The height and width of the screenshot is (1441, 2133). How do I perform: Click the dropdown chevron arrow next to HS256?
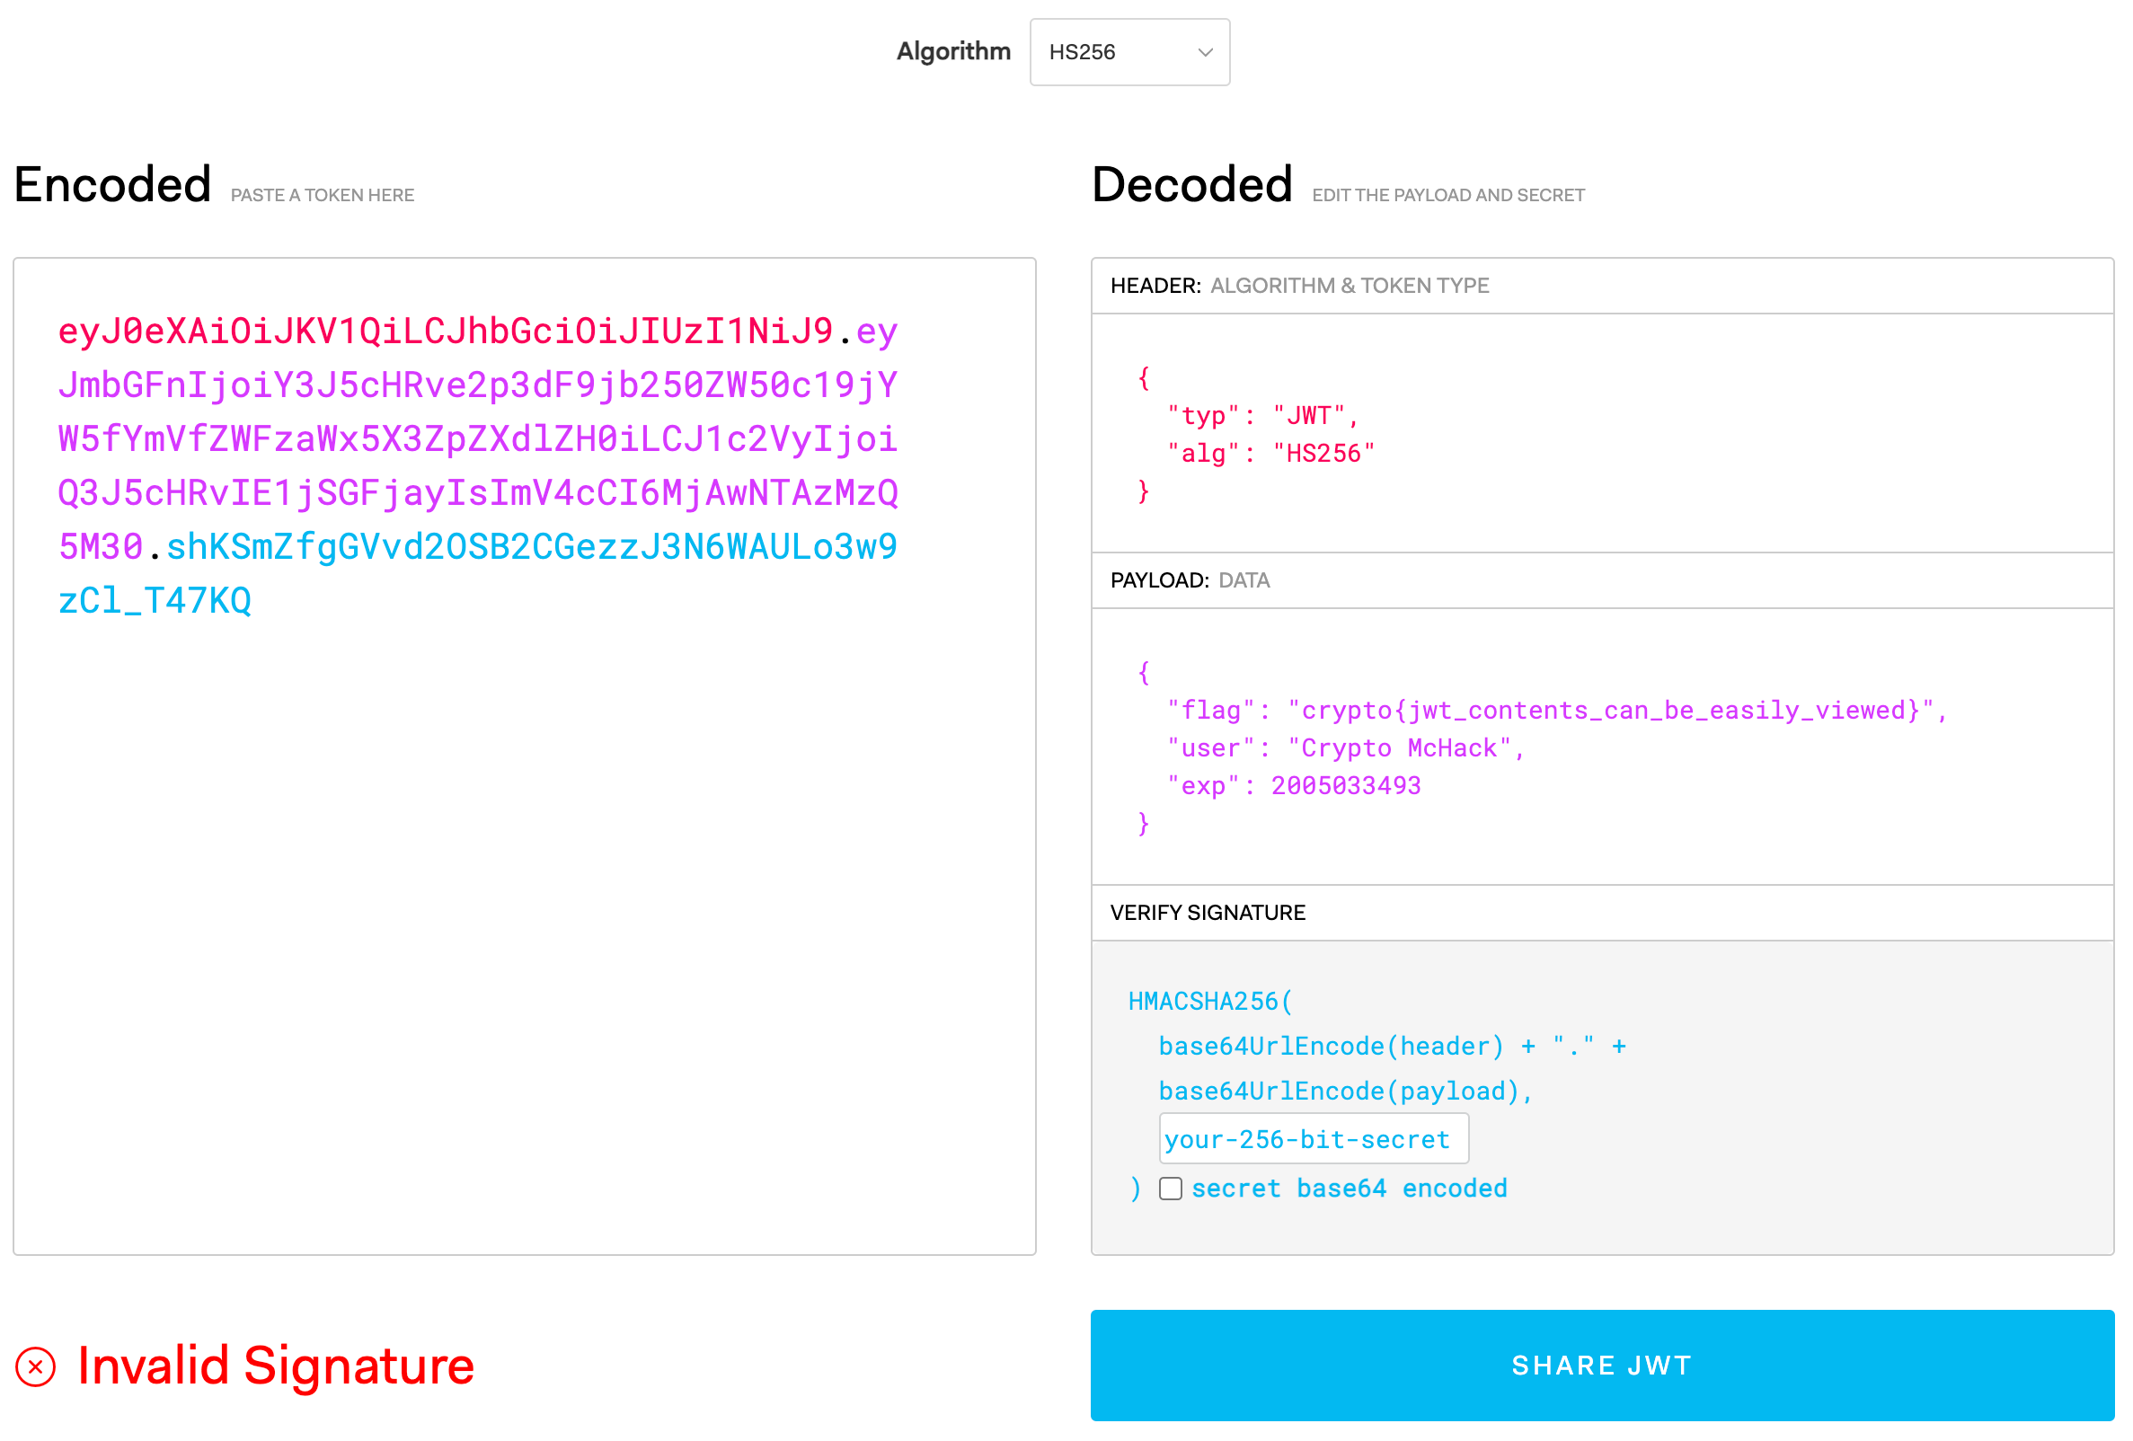click(1205, 53)
